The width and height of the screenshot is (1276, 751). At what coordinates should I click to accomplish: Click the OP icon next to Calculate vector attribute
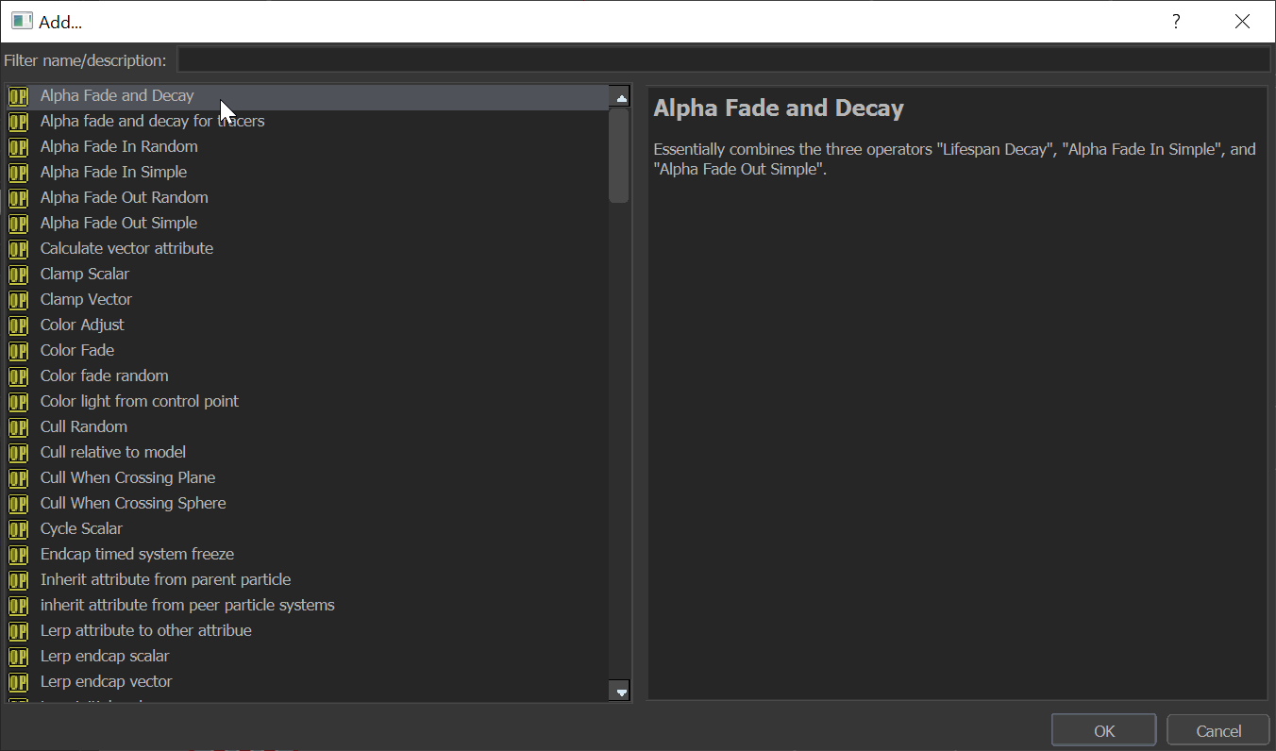[18, 249]
